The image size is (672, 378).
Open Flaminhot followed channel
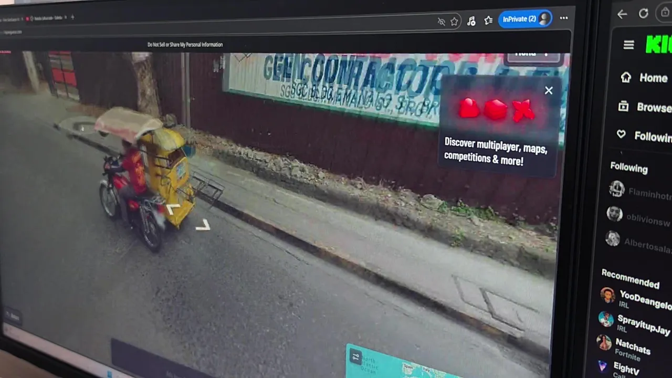point(640,191)
